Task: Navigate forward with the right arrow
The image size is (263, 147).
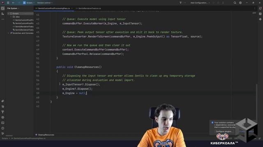Action: (19, 3)
